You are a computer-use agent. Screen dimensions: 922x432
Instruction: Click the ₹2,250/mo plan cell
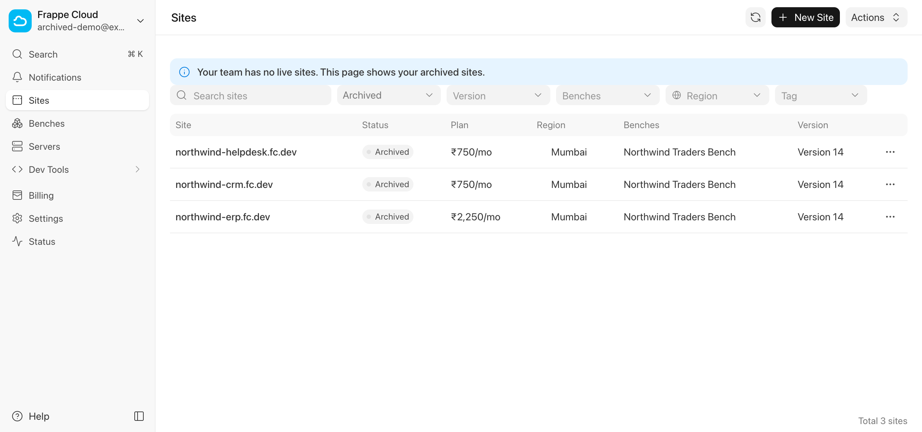pos(475,217)
